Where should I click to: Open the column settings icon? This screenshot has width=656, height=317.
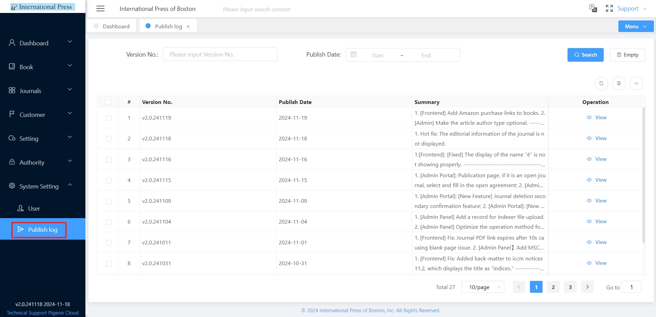(x=619, y=84)
